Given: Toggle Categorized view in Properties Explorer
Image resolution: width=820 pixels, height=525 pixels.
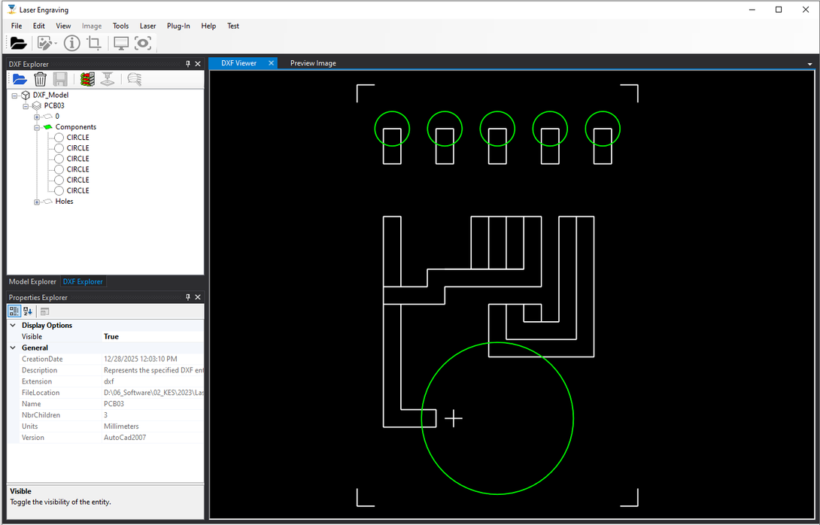Looking at the screenshot, I should pos(14,311).
